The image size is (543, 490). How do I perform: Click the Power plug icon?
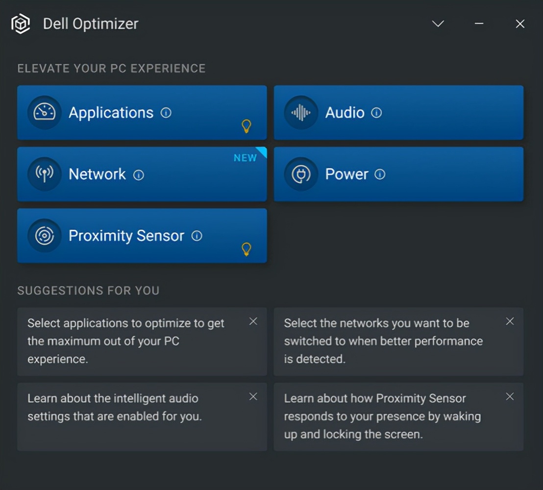(301, 174)
